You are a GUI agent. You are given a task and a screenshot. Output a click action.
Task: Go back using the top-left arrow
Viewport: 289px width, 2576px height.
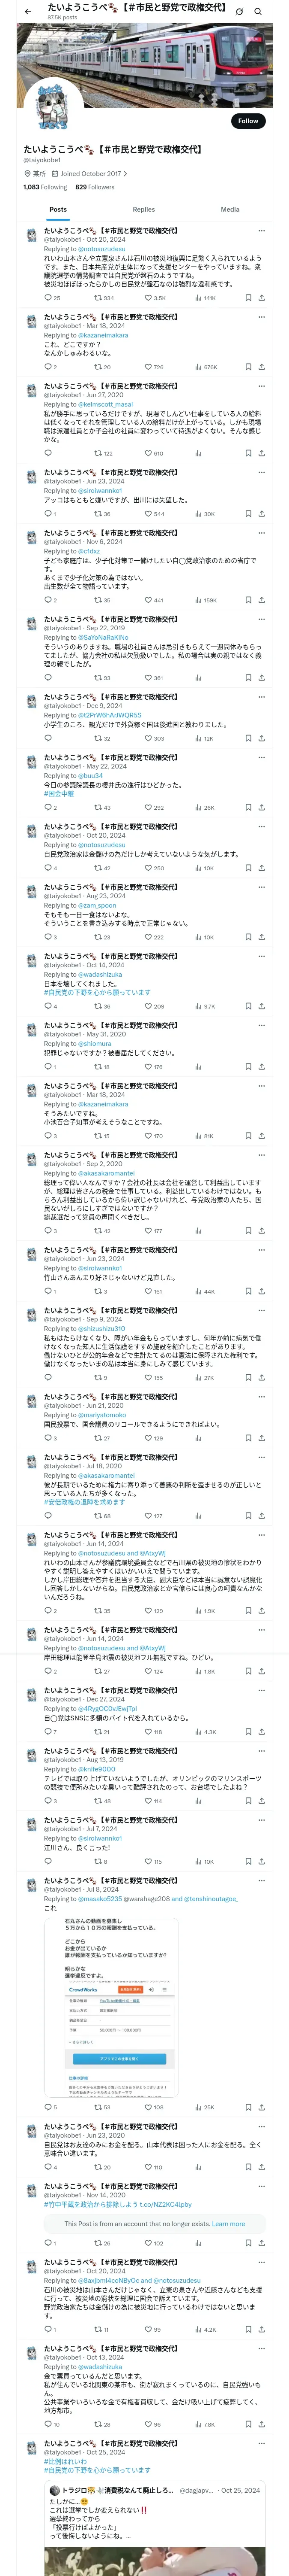pos(28,11)
